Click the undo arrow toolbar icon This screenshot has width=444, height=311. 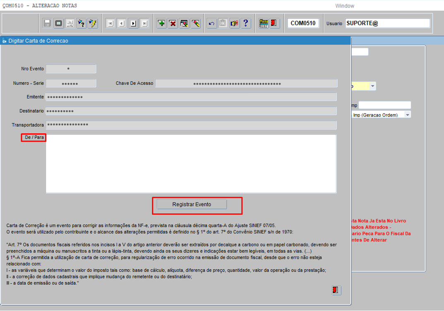(x=211, y=23)
